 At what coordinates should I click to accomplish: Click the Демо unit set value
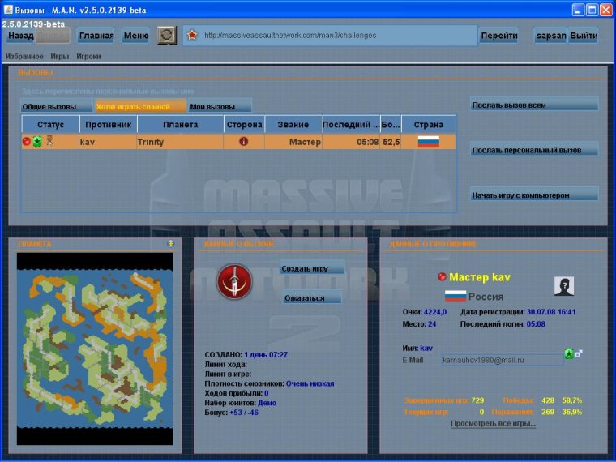tap(267, 403)
